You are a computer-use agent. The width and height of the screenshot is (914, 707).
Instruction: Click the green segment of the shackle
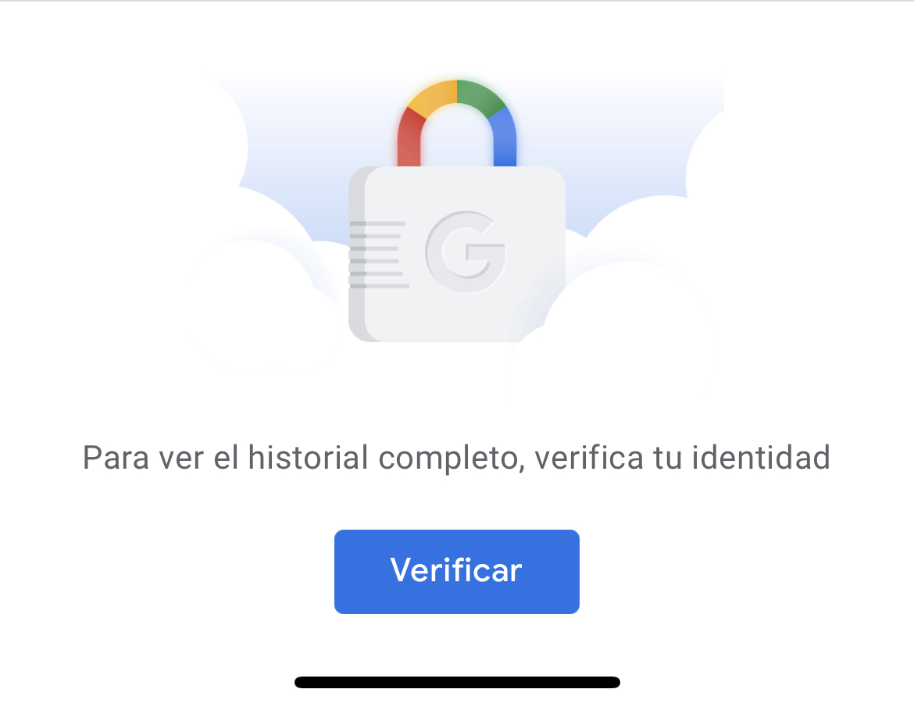click(x=481, y=97)
